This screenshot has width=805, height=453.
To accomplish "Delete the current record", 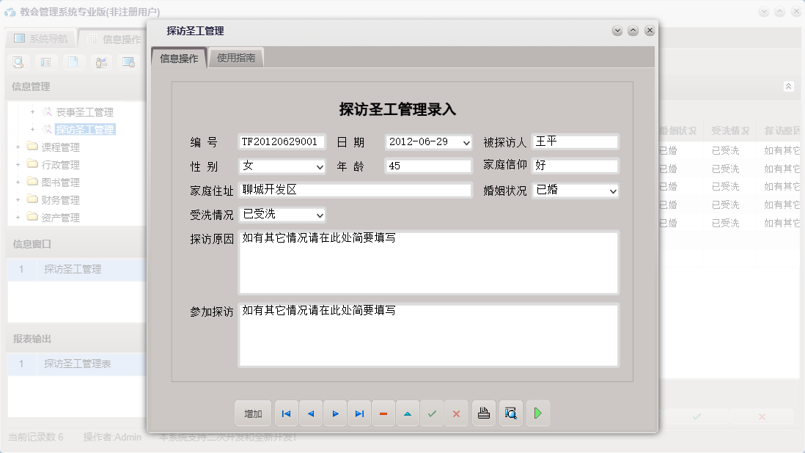I will pyautogui.click(x=383, y=413).
